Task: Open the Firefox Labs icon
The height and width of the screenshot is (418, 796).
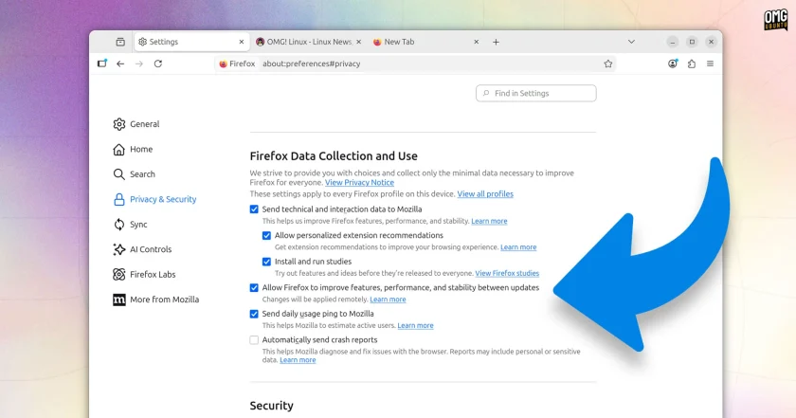Action: click(x=118, y=274)
